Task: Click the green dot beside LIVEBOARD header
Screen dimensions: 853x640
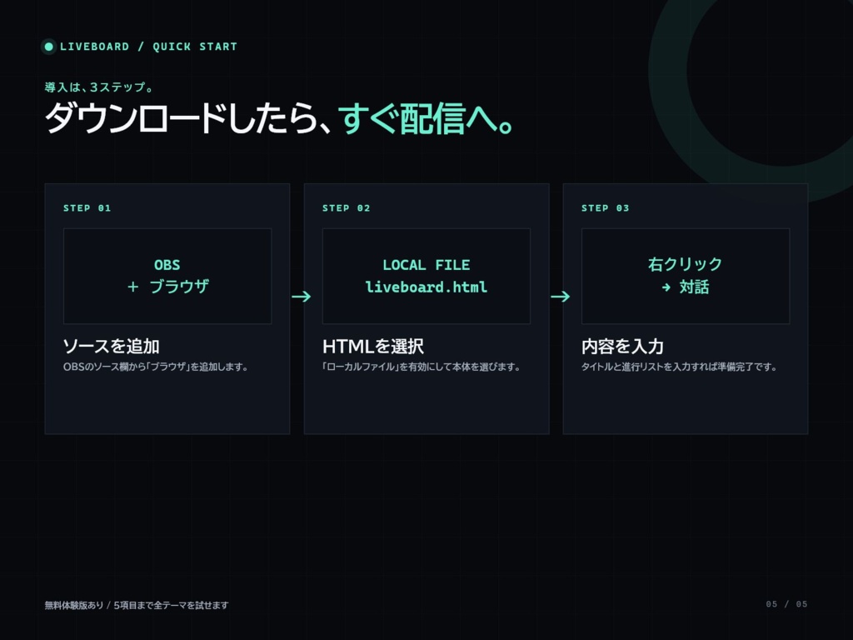Action: tap(49, 47)
